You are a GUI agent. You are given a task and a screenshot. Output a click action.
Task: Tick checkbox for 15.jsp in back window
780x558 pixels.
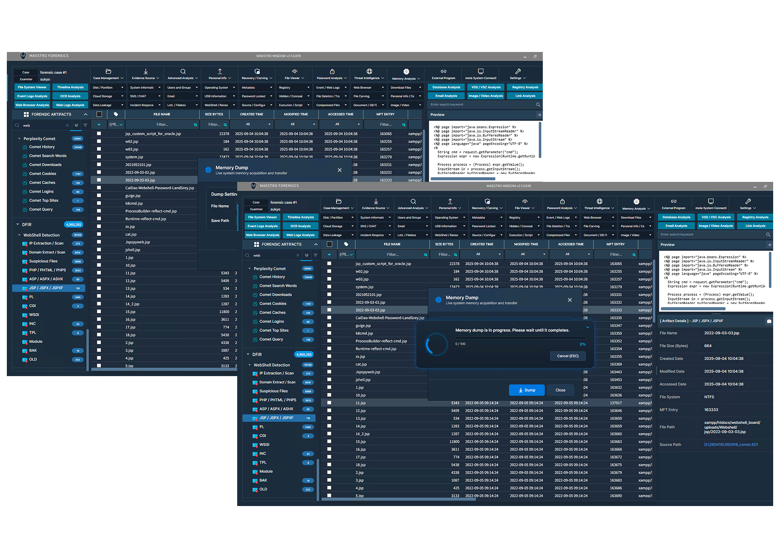pyautogui.click(x=99, y=312)
